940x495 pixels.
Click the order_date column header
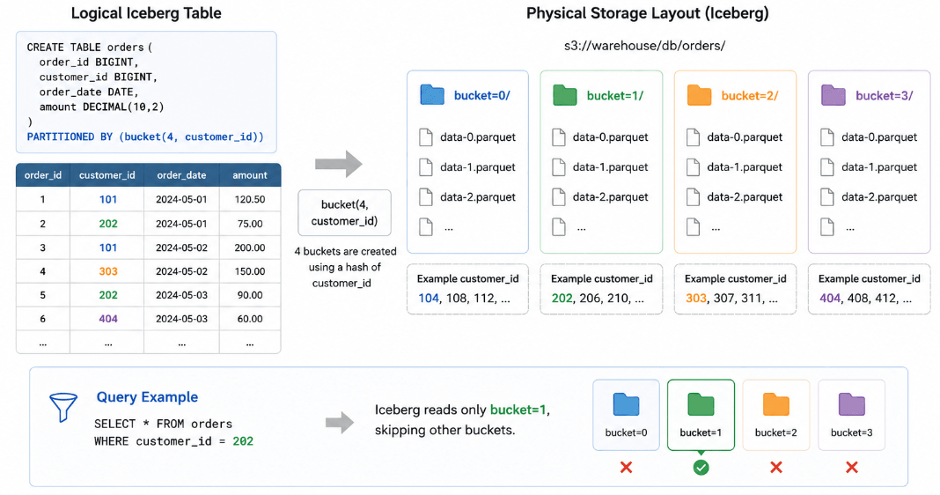pos(181,175)
